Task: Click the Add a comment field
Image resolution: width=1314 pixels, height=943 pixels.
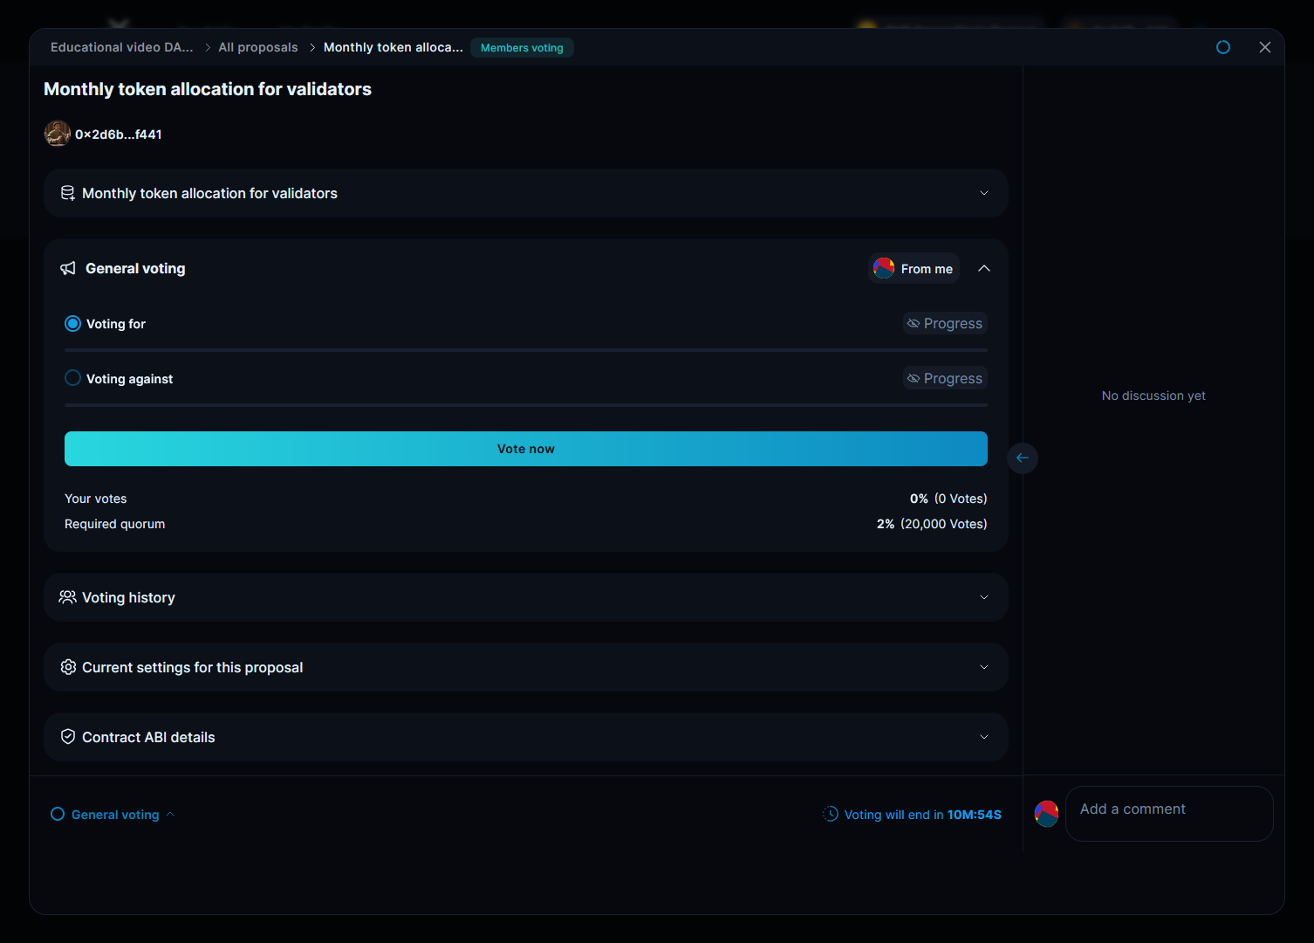Action: 1168,813
